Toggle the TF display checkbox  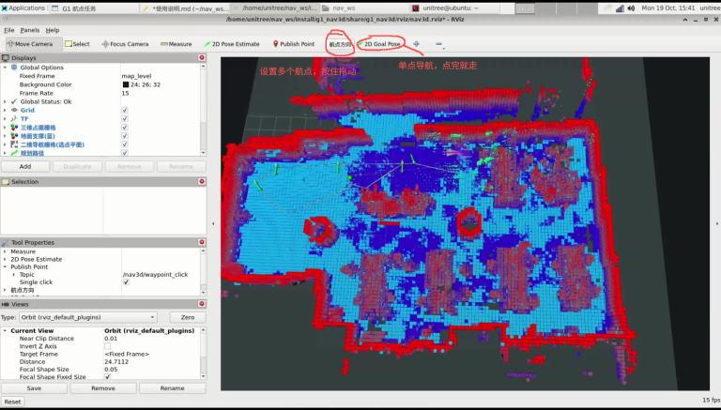click(125, 118)
